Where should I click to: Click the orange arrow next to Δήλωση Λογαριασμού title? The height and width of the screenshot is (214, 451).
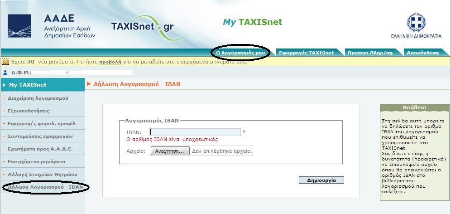(x=89, y=84)
